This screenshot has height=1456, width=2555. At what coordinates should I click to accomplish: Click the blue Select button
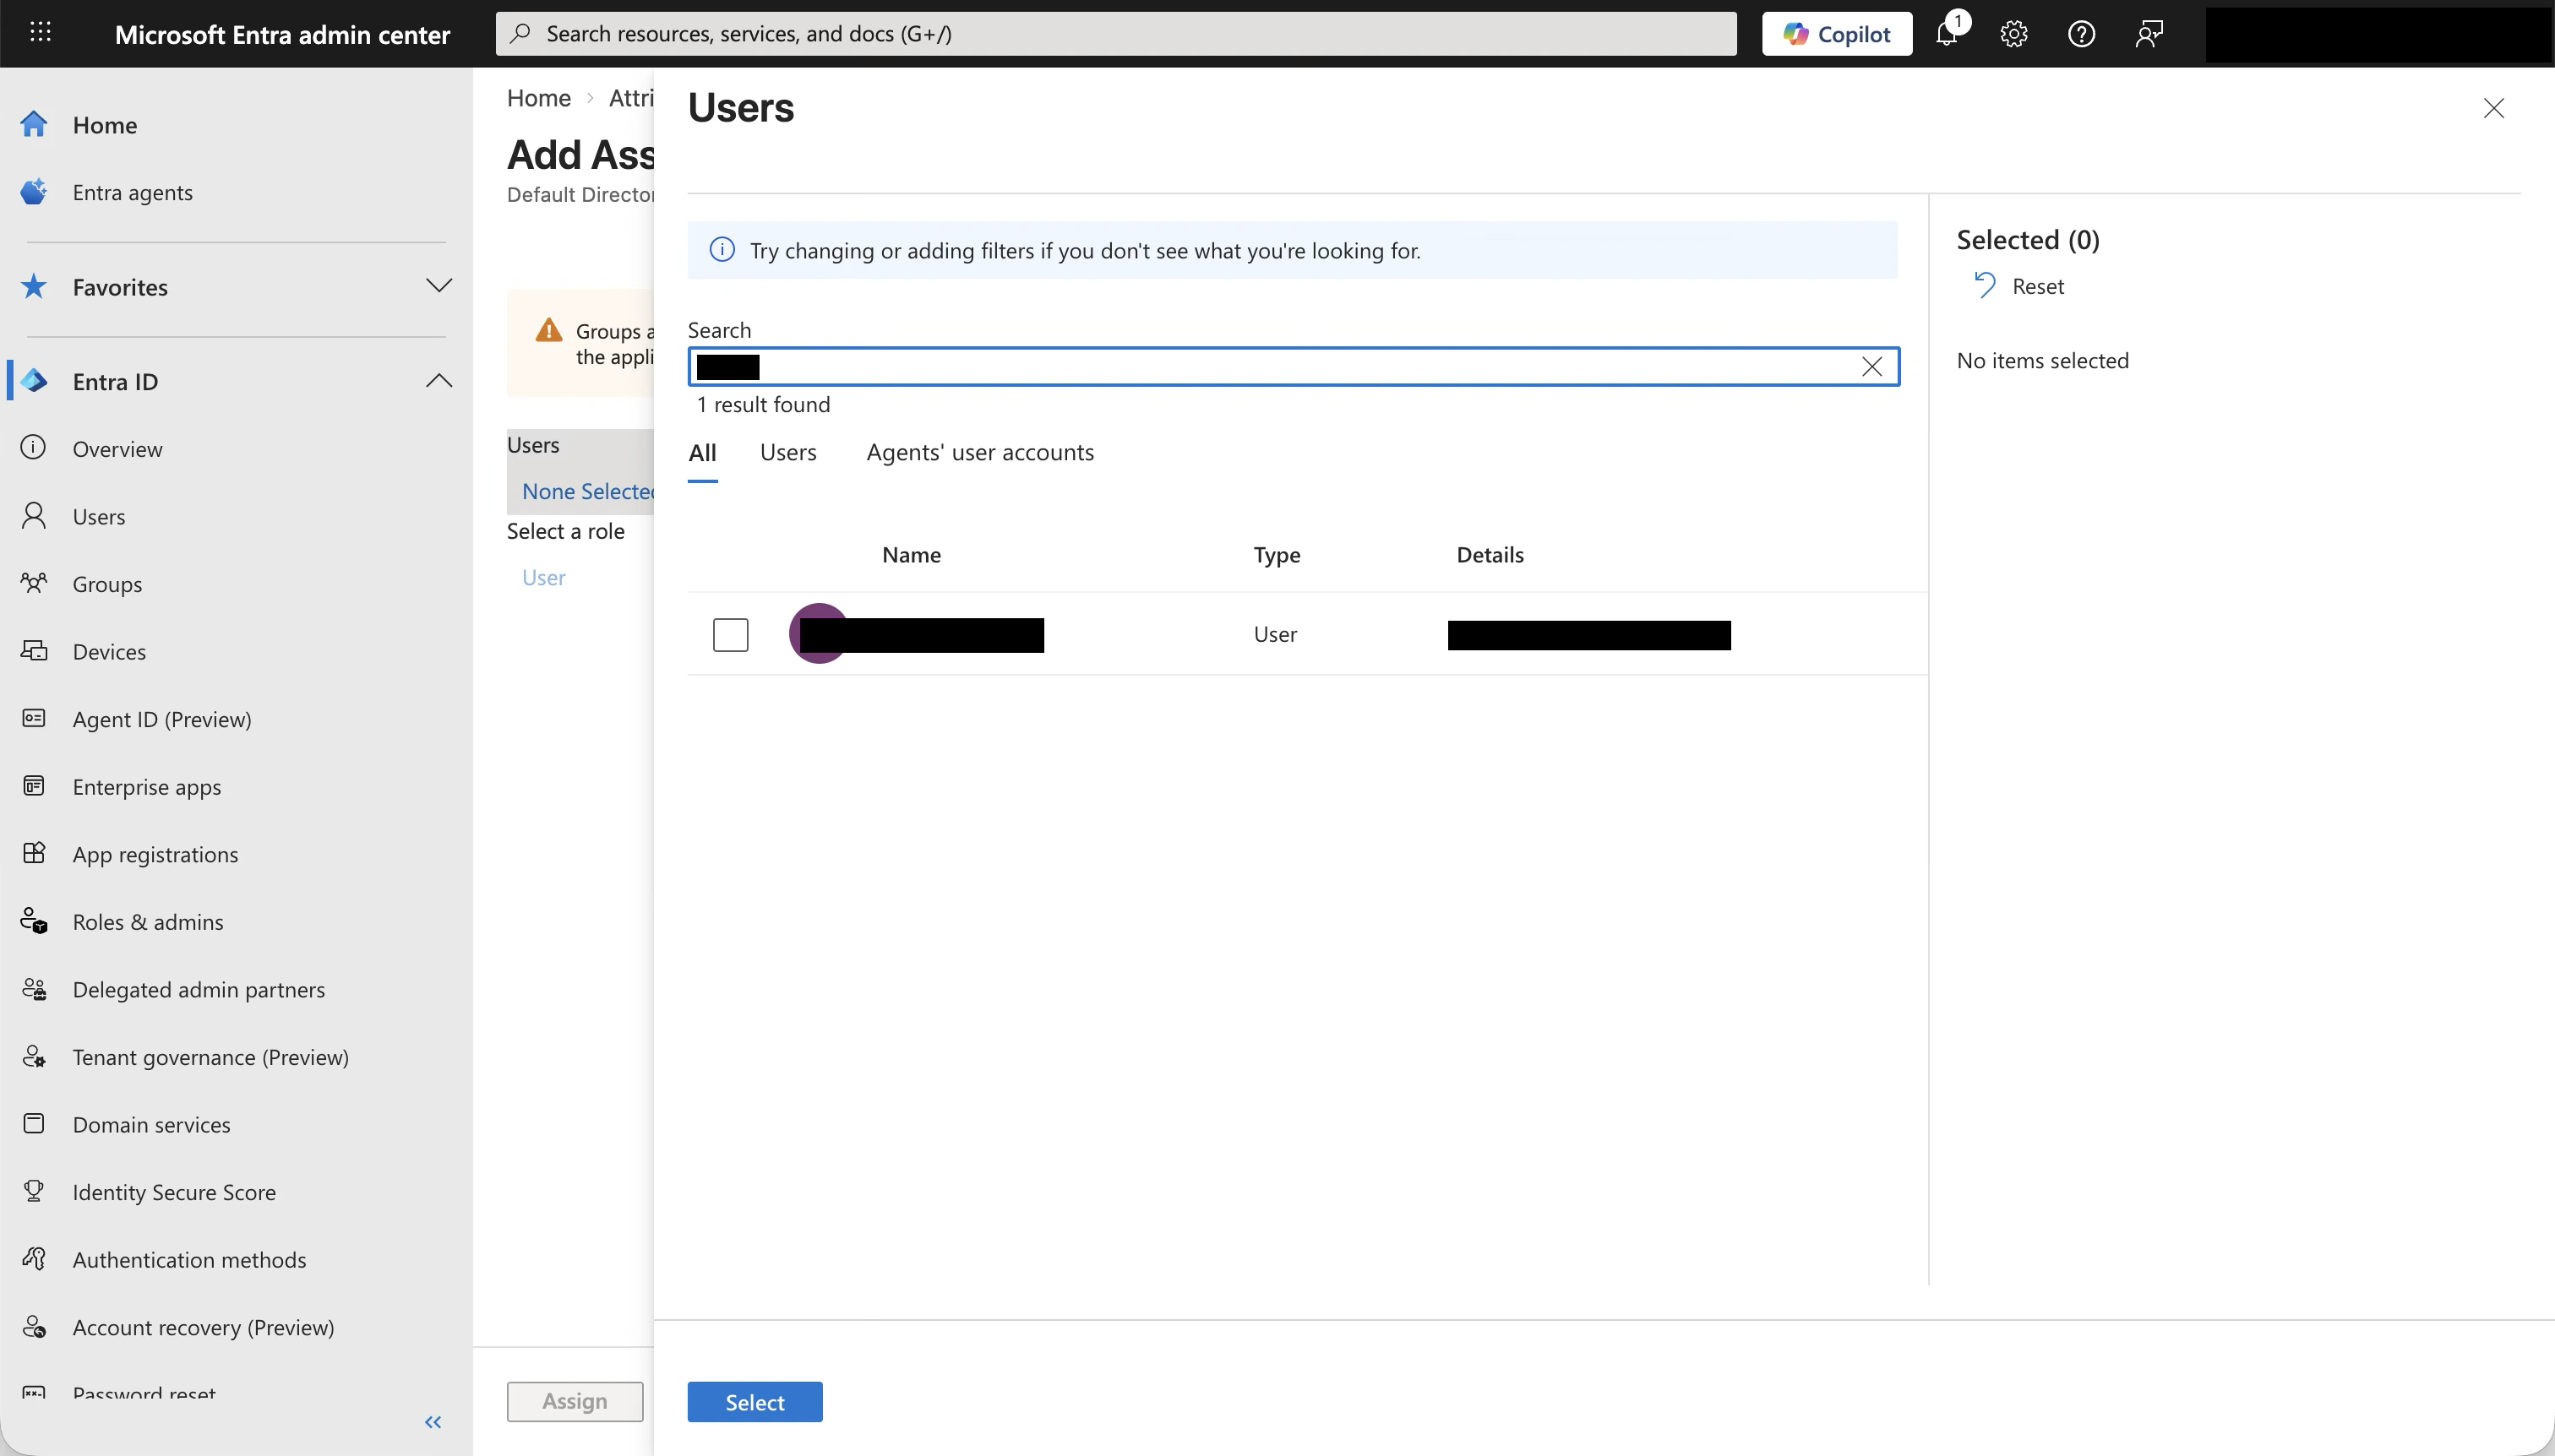755,1402
